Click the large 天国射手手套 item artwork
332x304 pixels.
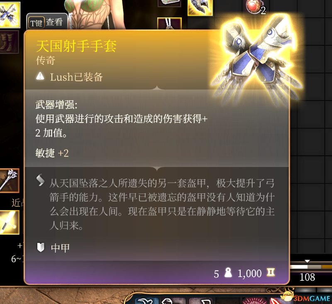(x=257, y=60)
